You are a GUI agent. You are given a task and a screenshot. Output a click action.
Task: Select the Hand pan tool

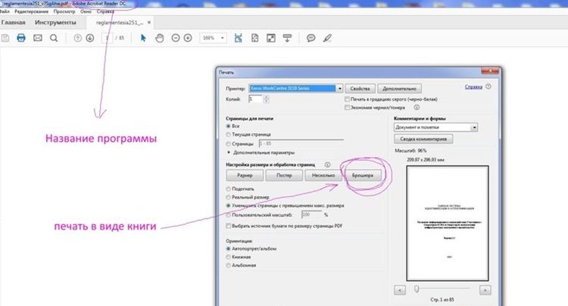[x=159, y=38]
